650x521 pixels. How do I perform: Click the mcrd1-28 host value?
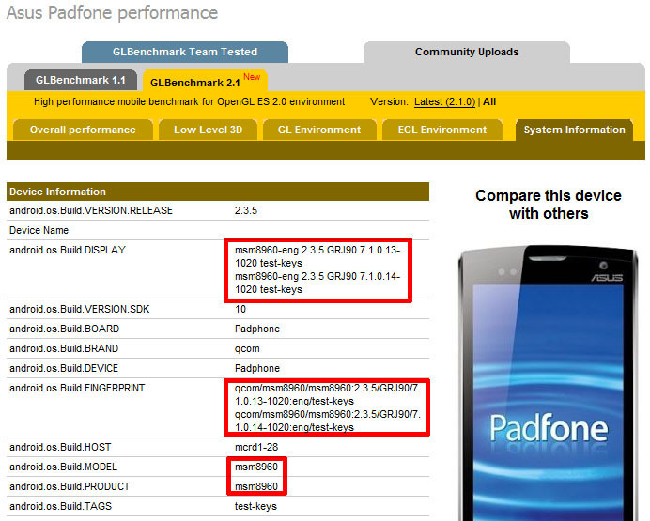click(x=256, y=447)
